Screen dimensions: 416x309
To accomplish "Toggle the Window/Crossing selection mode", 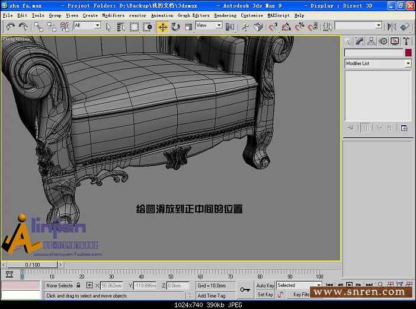I will 147,27.
